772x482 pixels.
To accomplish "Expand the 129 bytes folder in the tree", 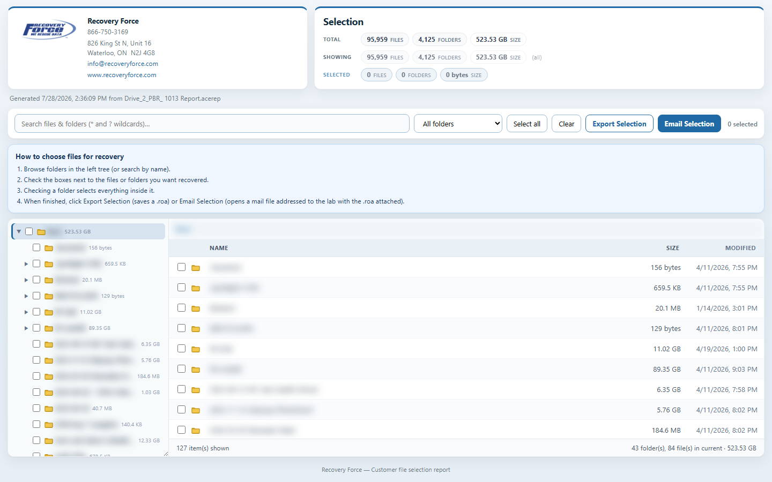I will [x=26, y=296].
